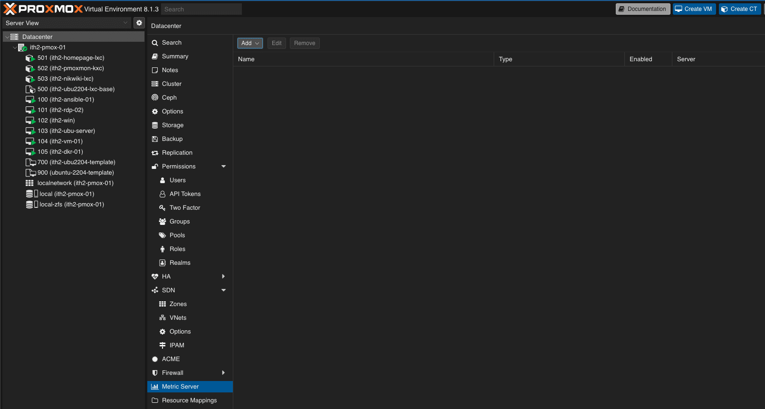Image resolution: width=765 pixels, height=409 pixels.
Task: Open the Documentation button
Action: tap(642, 9)
